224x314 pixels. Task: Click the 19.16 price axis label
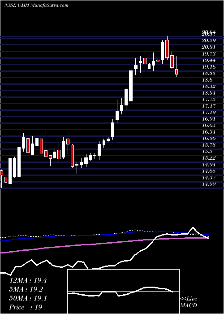tap(209, 67)
